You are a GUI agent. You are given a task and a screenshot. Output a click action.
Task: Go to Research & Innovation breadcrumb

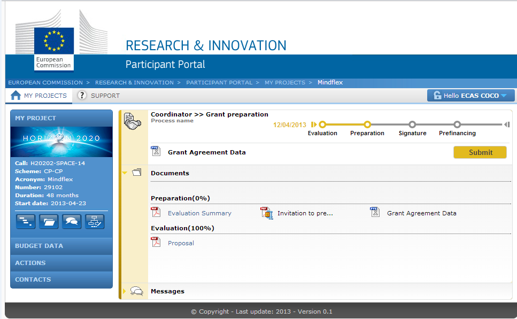pyautogui.click(x=134, y=82)
